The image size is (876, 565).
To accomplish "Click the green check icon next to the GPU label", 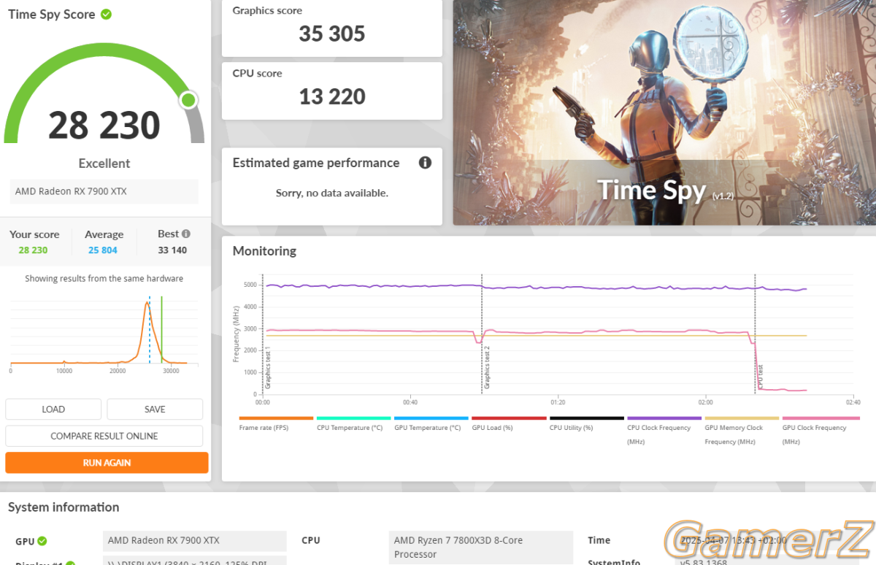I will tap(42, 541).
